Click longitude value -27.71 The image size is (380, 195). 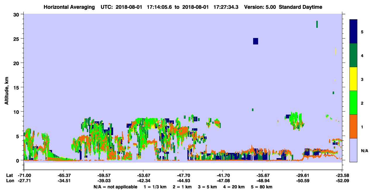coord(25,181)
